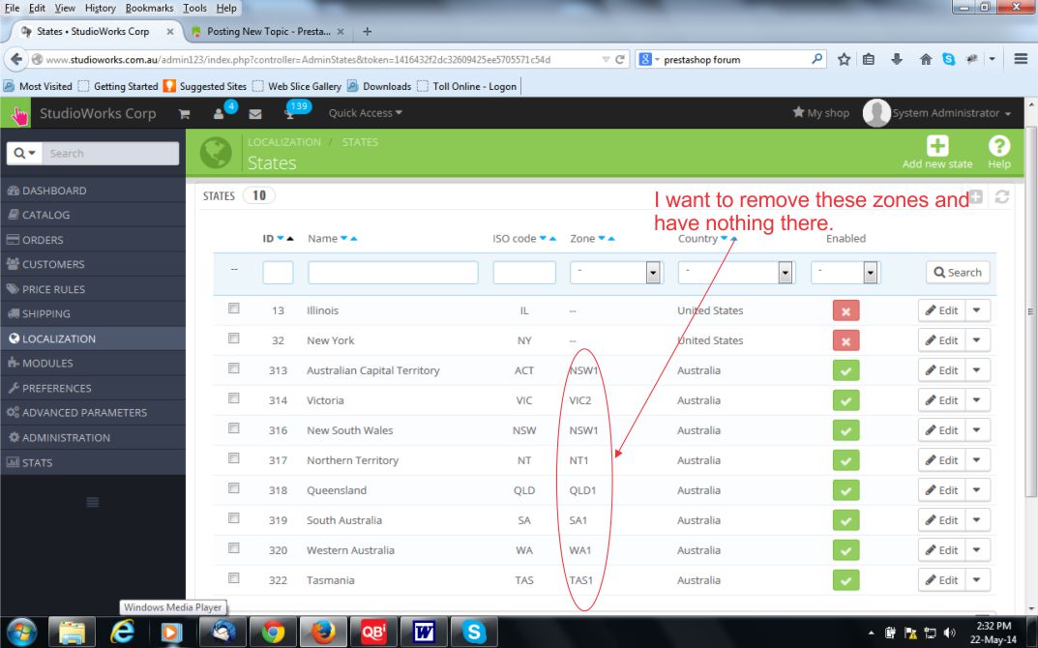The width and height of the screenshot is (1038, 648).
Task: Edit the Western Australia state
Action: pos(941,550)
